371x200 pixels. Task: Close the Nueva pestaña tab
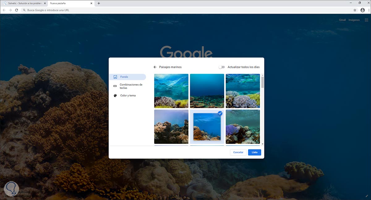pos(91,3)
